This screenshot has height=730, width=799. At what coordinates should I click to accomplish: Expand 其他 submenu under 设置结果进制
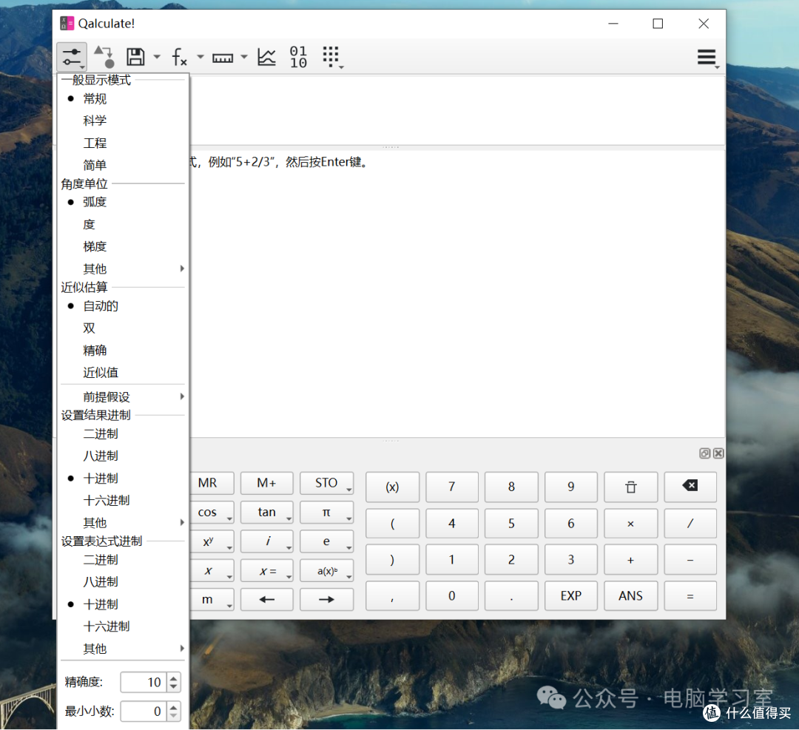(123, 523)
